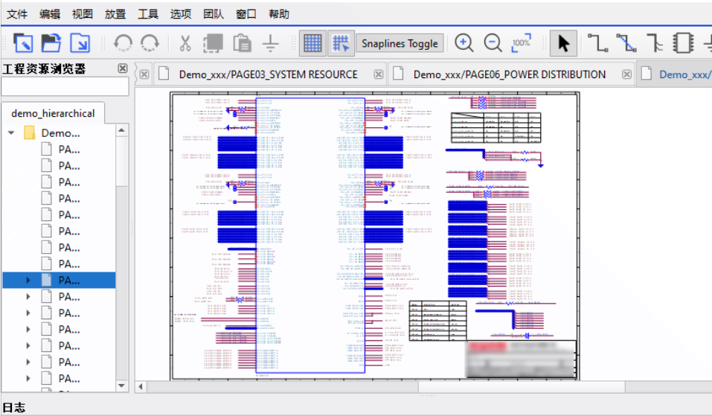This screenshot has height=416, width=712.
Task: Collapse the Demo project folder
Action: click(x=11, y=133)
